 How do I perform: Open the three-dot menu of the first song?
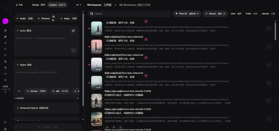point(269,29)
